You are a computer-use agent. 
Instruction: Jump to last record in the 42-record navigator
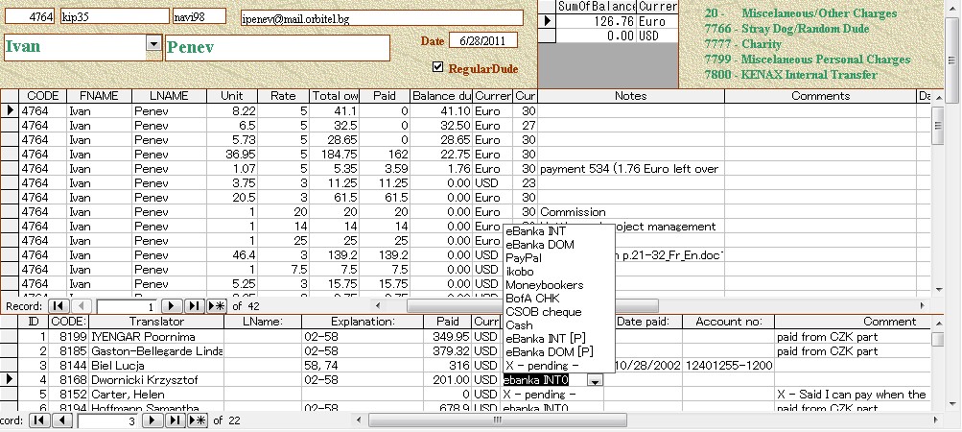click(x=194, y=306)
